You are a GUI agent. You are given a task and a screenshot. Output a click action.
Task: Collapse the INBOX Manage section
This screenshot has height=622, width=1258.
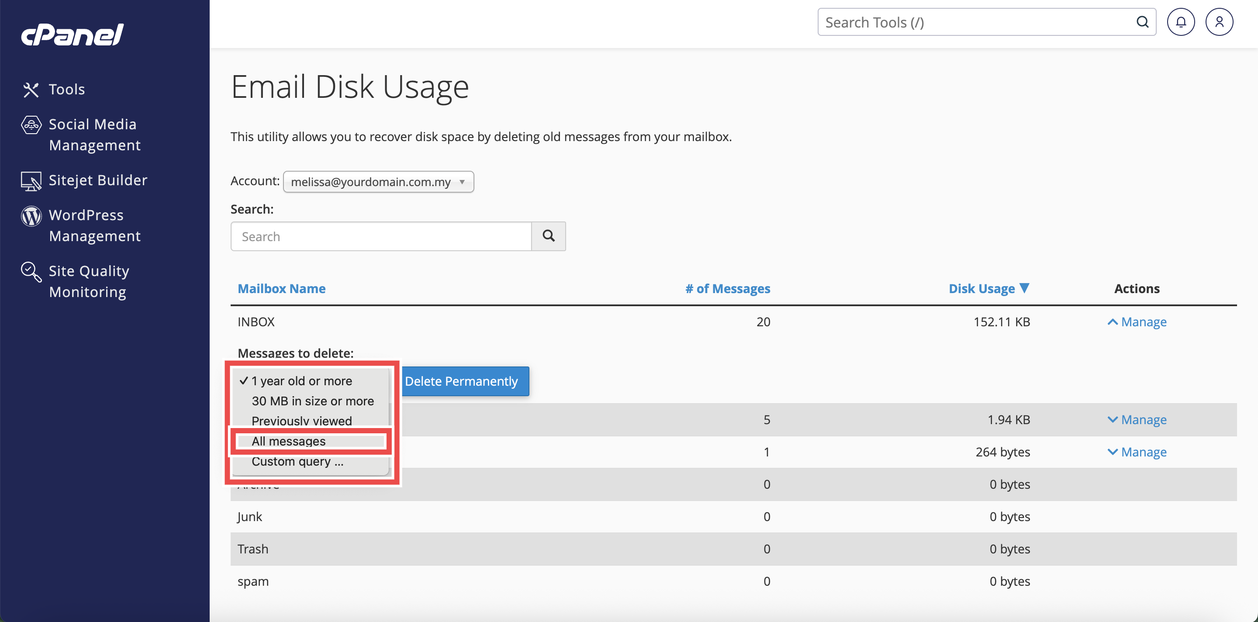pos(1137,322)
